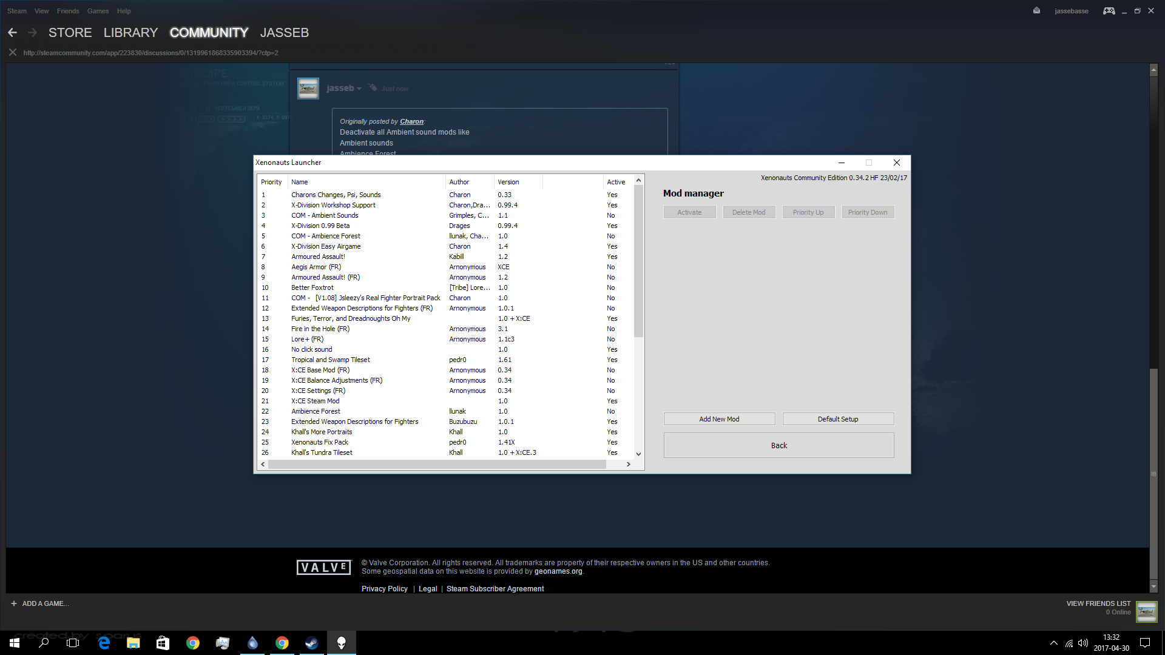
Task: Sort mod list by Name column
Action: pos(366,182)
